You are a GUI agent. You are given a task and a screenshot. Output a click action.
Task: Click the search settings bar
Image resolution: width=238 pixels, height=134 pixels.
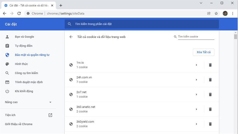[x=142, y=24]
